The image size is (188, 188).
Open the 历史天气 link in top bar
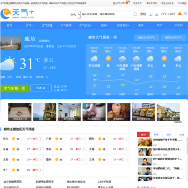coord(137,3)
